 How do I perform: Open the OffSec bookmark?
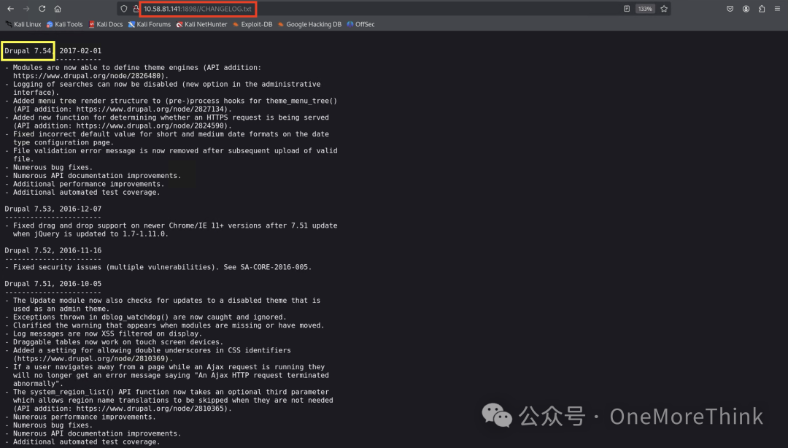(361, 24)
